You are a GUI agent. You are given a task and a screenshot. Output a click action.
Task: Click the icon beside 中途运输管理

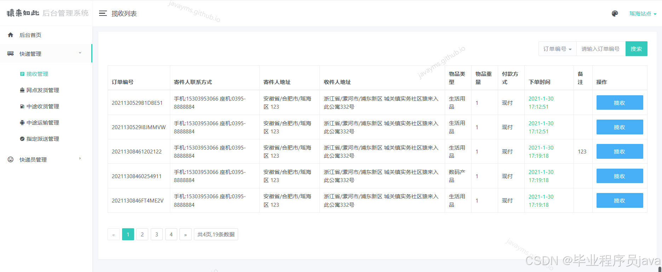22,123
